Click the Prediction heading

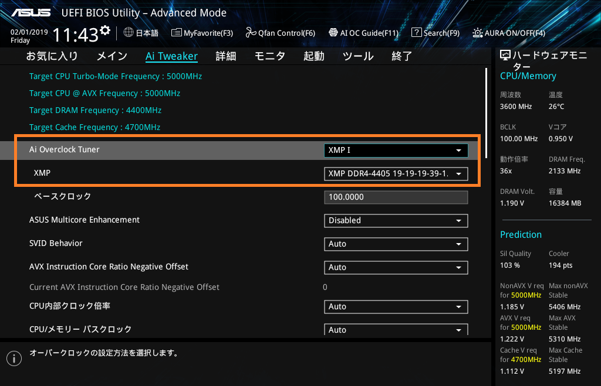click(521, 234)
